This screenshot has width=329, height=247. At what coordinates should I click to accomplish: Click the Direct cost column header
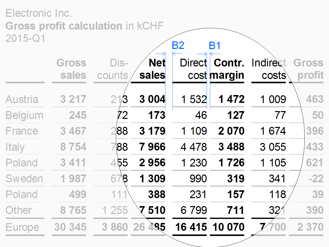coord(193,69)
